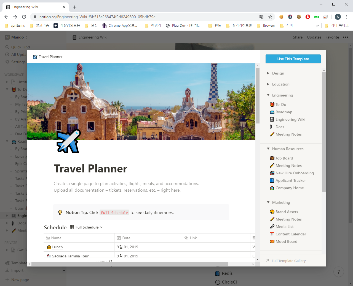Click the large airplane page icon
The image size is (353, 286).
tap(68, 141)
